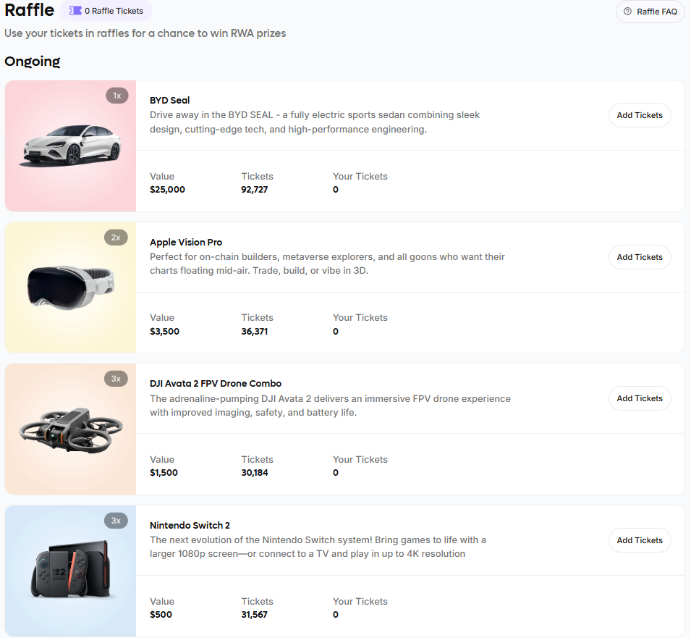Image resolution: width=691 pixels, height=638 pixels.
Task: Click the question mark icon in Raffle FAQ
Action: click(x=627, y=12)
